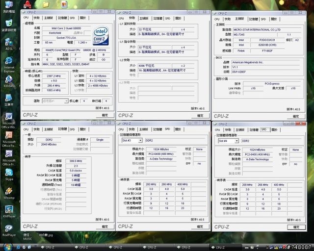Click the Socket 775 LGA package field

(67, 38)
